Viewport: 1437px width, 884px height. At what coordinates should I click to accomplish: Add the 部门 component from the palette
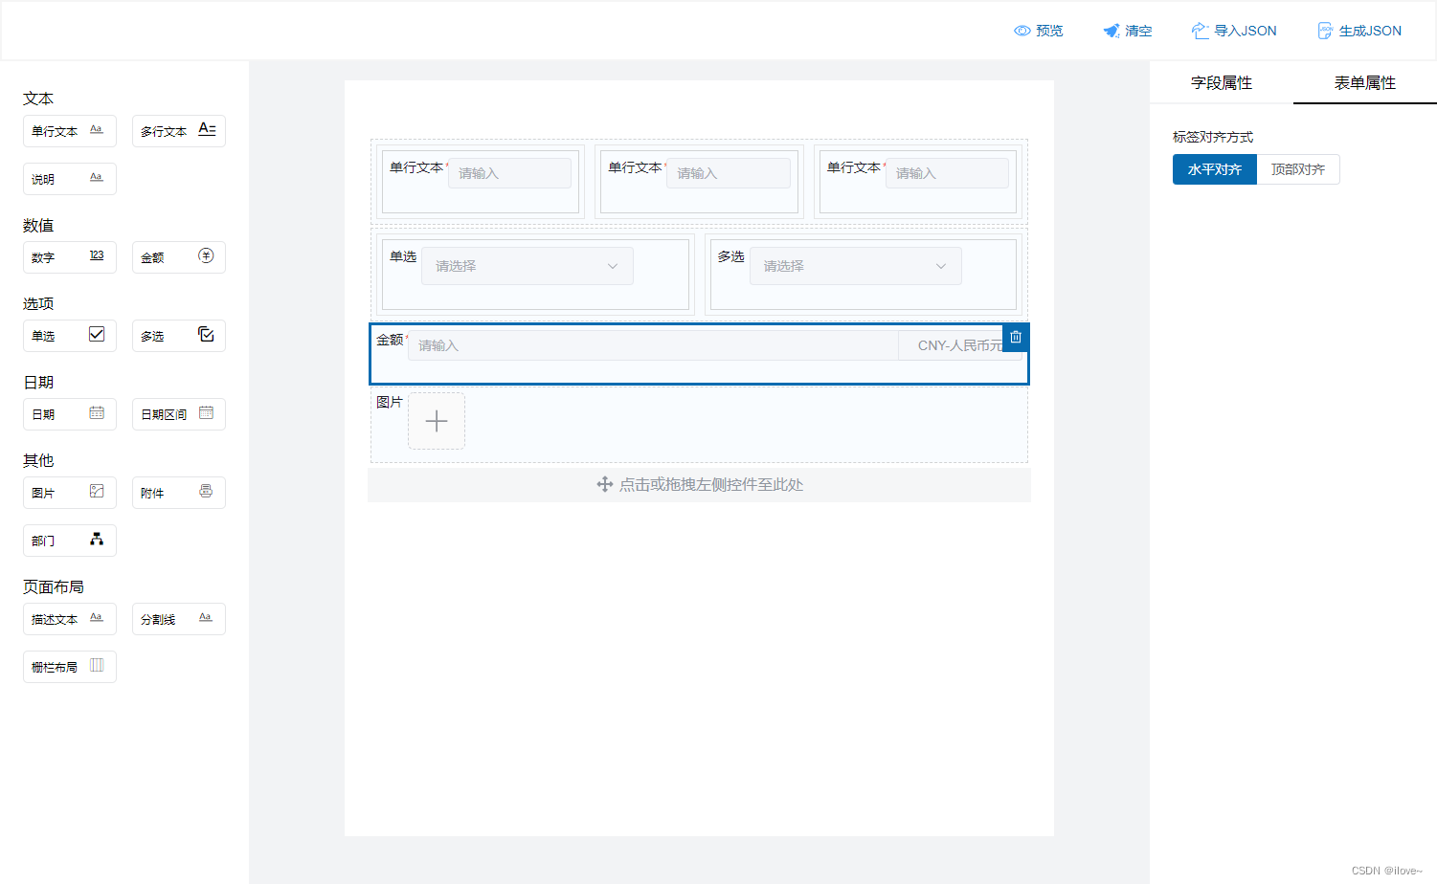[x=70, y=541]
